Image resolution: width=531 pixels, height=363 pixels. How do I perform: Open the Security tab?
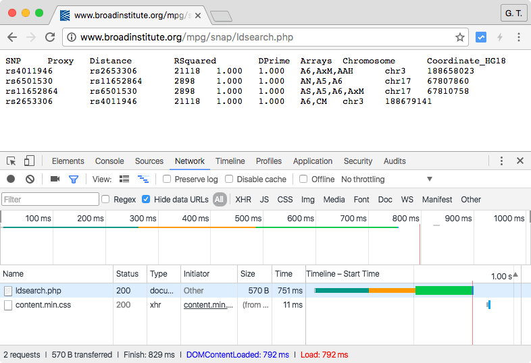click(357, 161)
